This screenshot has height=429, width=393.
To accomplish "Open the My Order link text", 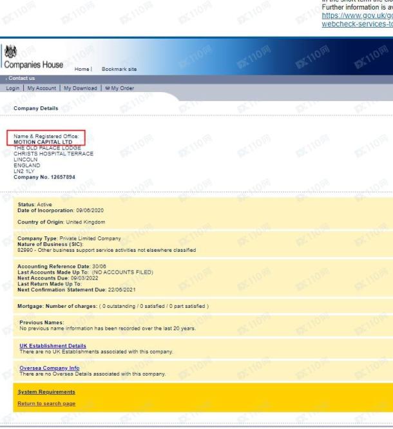I will pos(122,88).
